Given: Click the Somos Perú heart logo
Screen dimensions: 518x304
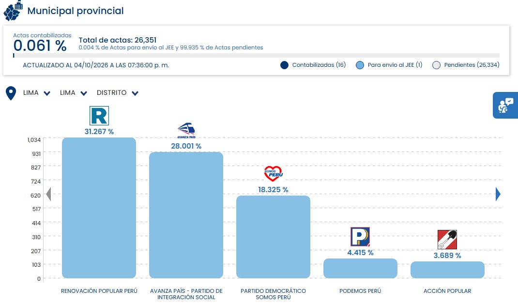Looking at the screenshot, I should tap(273, 174).
